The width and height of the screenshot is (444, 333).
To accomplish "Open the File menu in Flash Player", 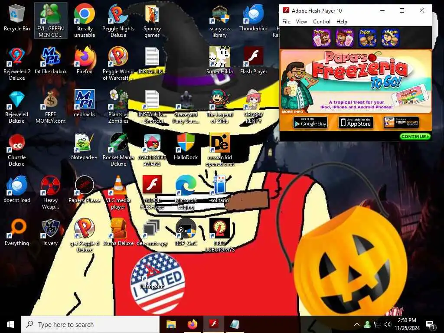I will [286, 22].
